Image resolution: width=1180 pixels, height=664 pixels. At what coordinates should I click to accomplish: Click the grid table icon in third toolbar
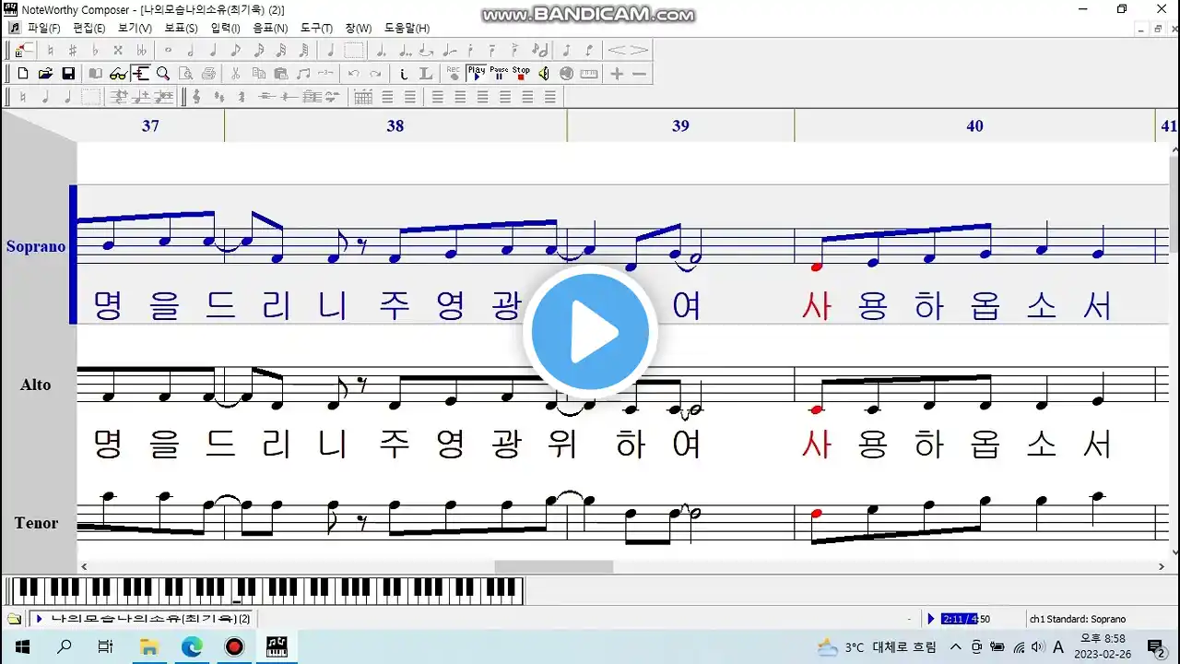tap(363, 97)
